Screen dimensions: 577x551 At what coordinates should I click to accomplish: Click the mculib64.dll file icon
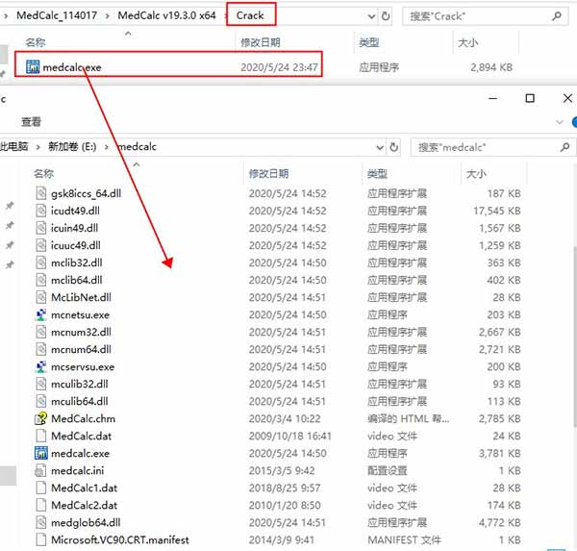click(x=40, y=401)
